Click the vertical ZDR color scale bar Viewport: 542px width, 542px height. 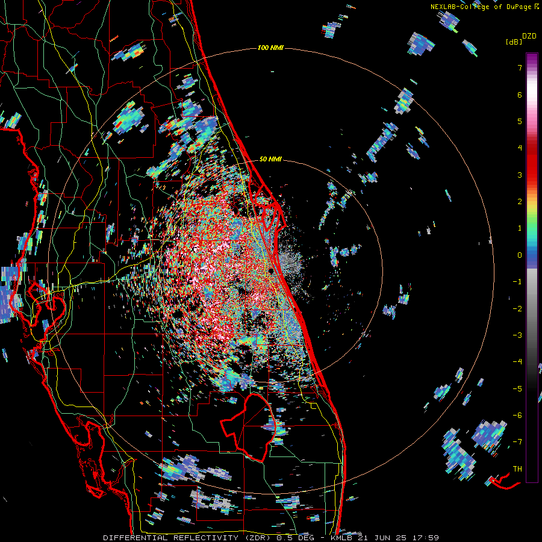[532, 267]
